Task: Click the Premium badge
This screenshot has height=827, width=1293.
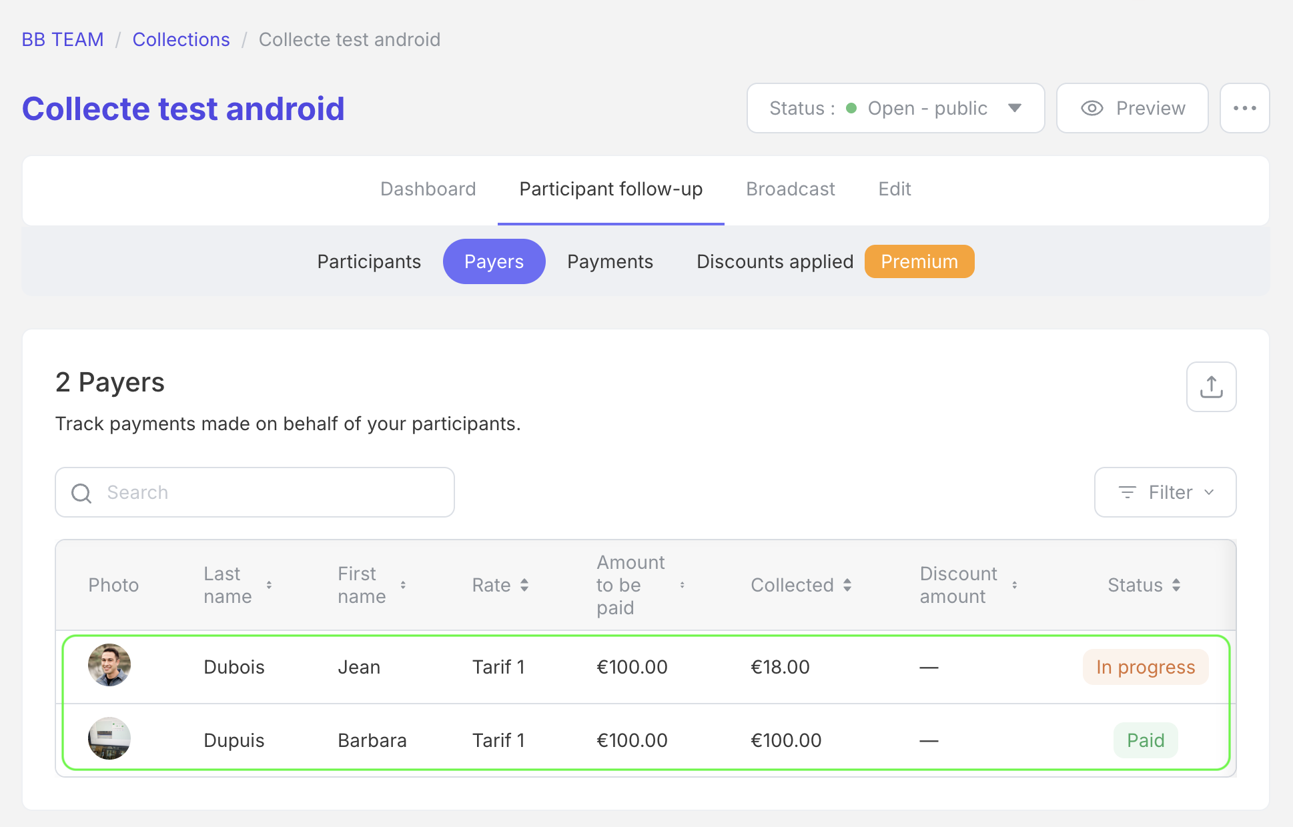Action: tap(919, 261)
